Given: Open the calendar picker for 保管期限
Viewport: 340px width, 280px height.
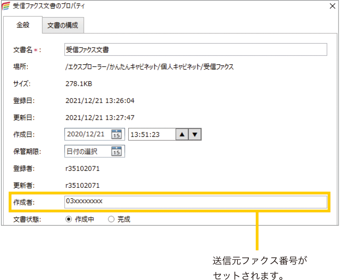Looking at the screenshot, I should pyautogui.click(x=116, y=151).
